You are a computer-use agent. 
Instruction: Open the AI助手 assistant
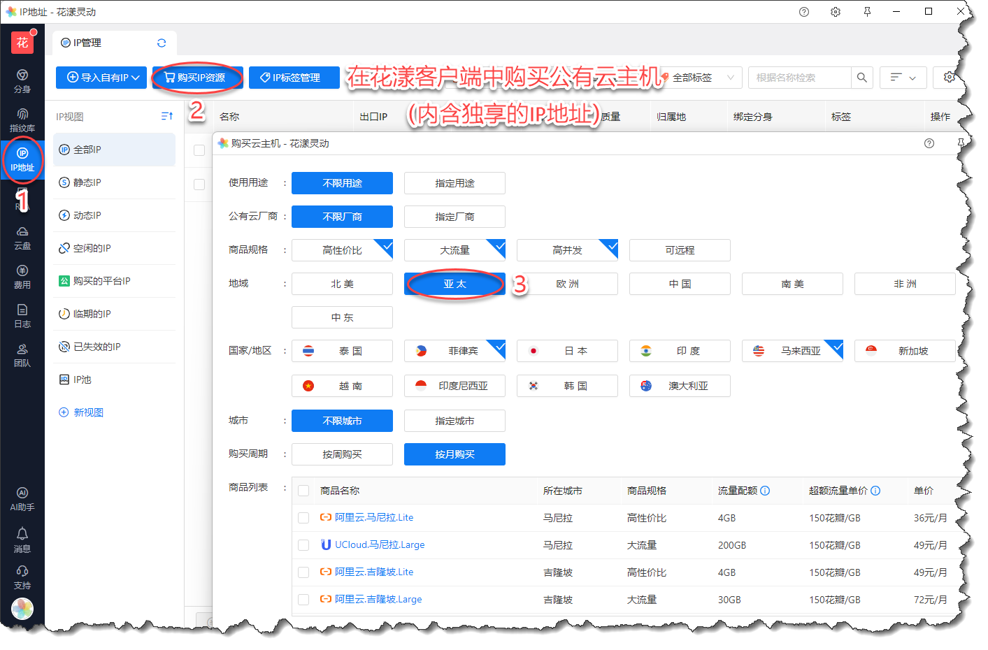pyautogui.click(x=22, y=499)
